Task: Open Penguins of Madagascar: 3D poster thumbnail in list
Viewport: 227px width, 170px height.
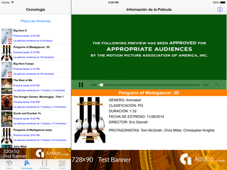Action: (7, 53)
